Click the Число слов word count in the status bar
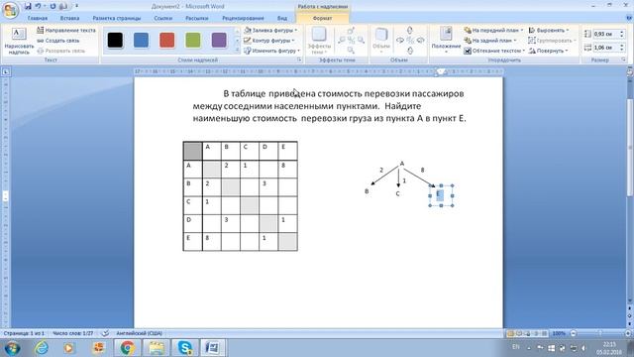 [x=72, y=333]
